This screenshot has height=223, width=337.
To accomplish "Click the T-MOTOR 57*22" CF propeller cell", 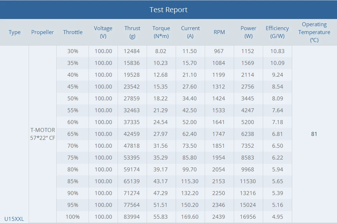I will pyautogui.click(x=42, y=134).
